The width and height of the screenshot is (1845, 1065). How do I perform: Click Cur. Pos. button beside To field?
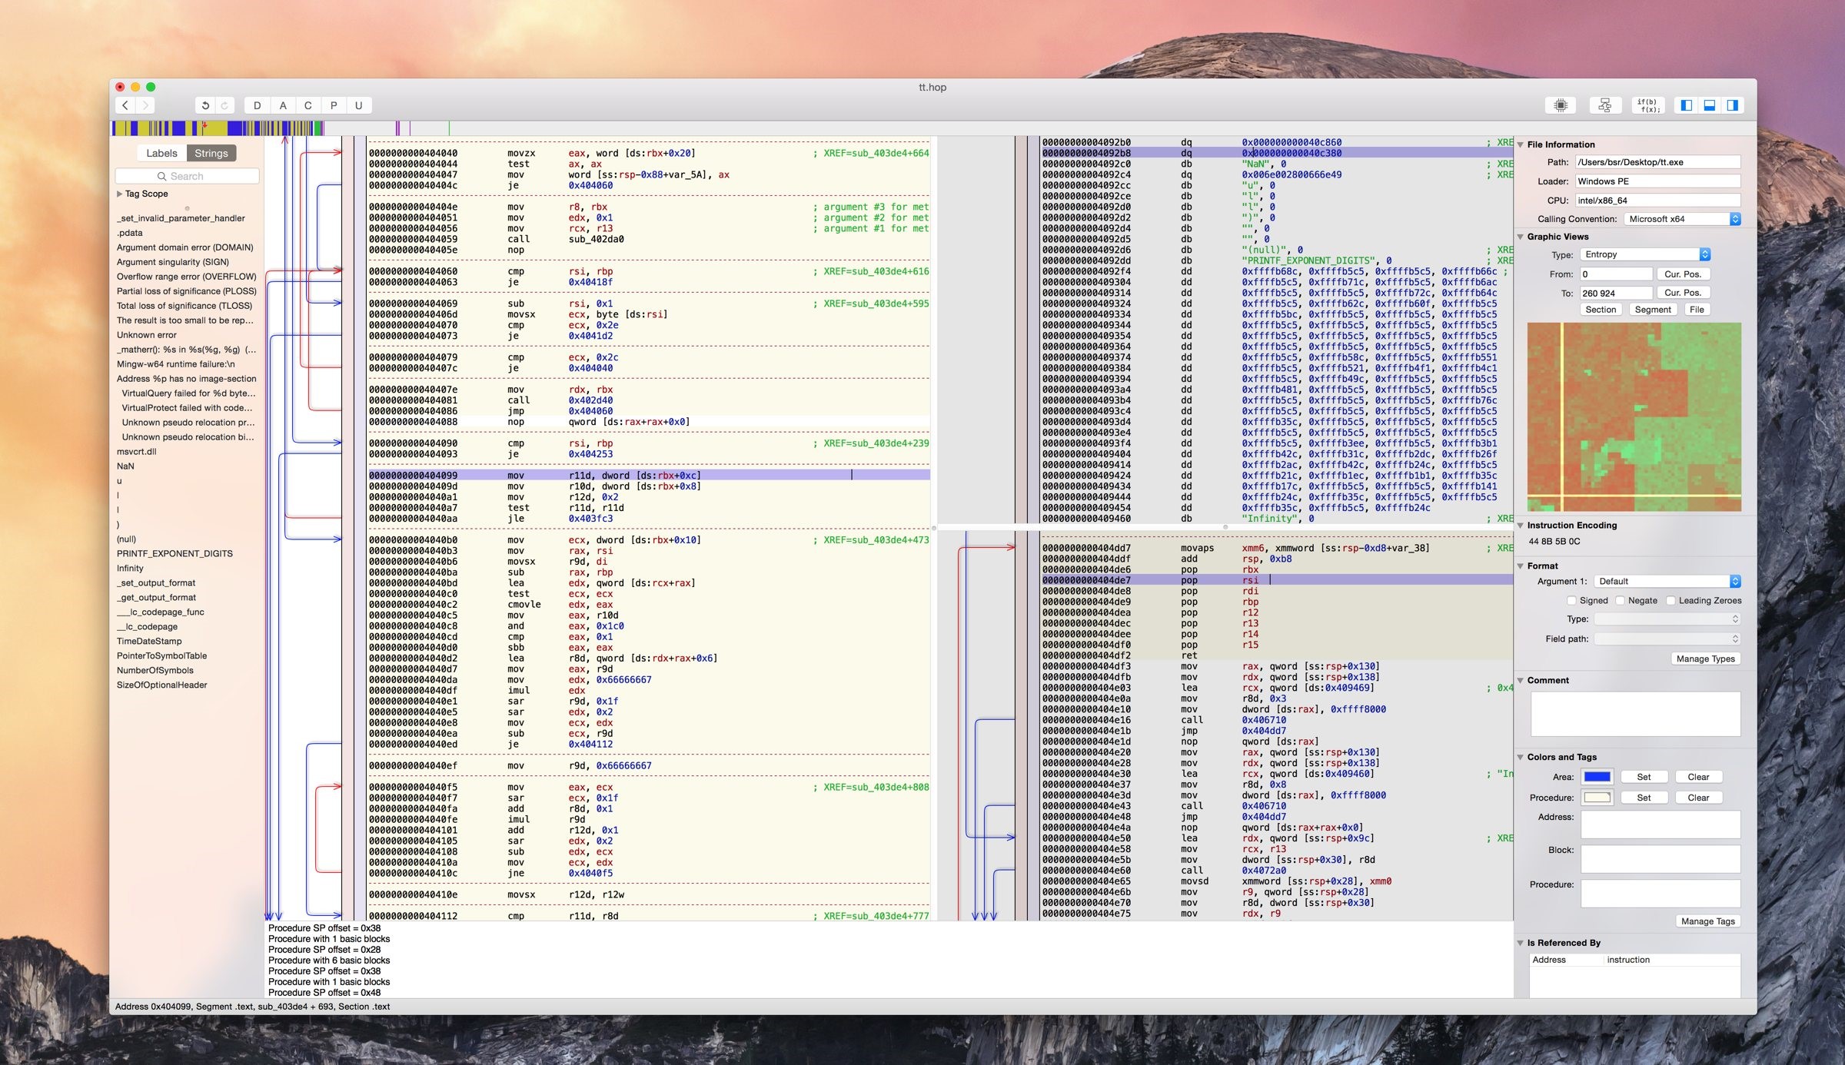click(x=1682, y=292)
